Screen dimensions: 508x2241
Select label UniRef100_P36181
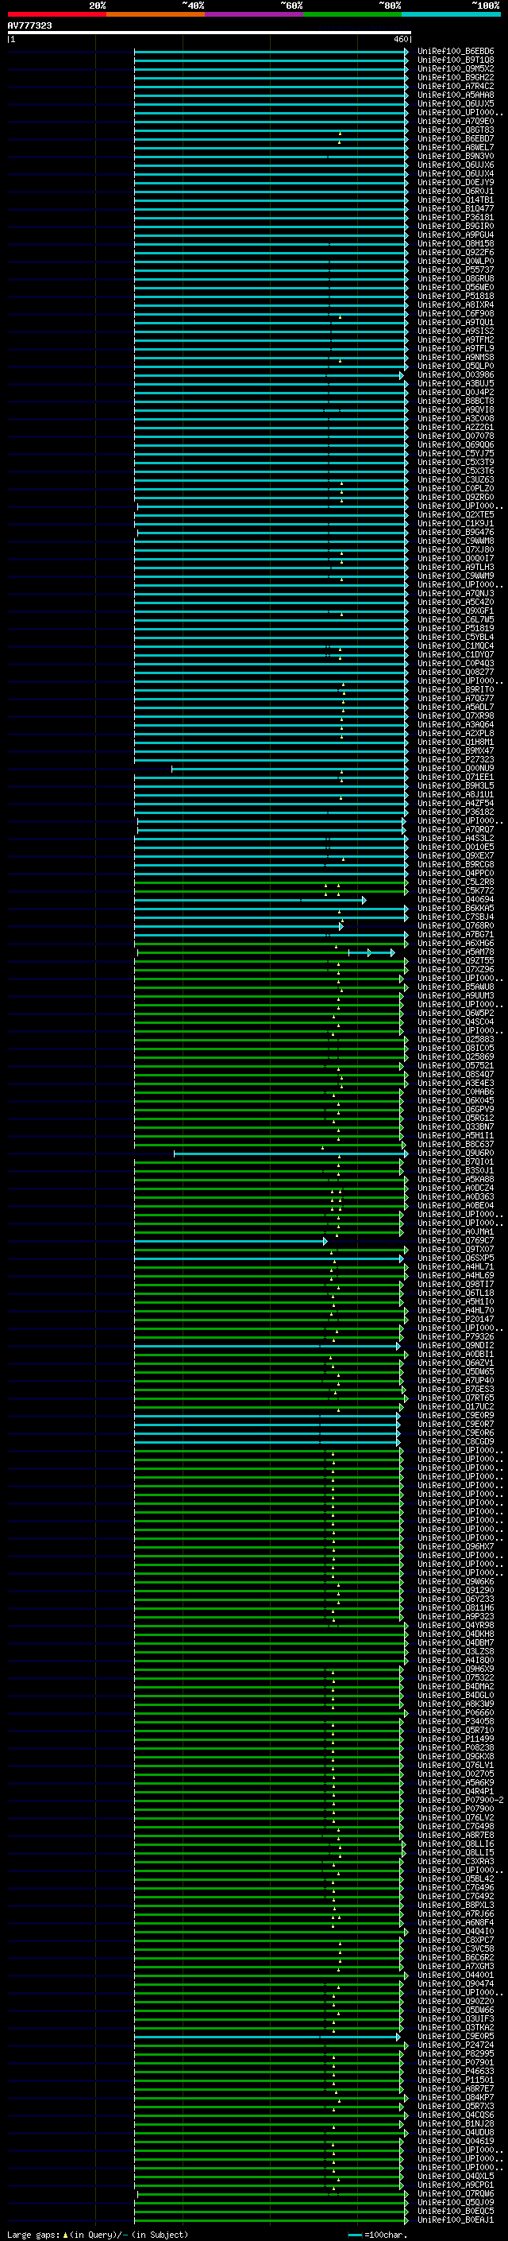[456, 218]
